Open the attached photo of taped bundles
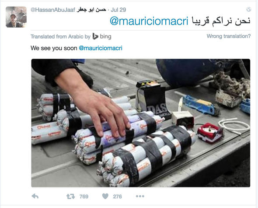 click(x=141, y=123)
